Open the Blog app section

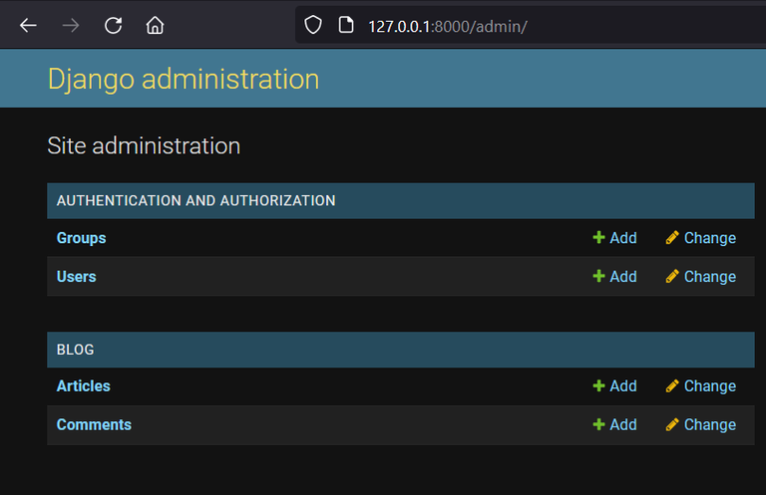pos(75,350)
